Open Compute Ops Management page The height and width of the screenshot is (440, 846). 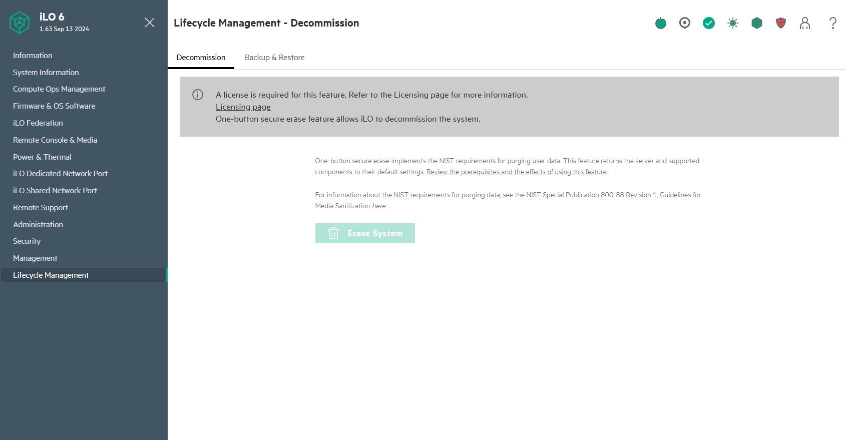[x=59, y=89]
